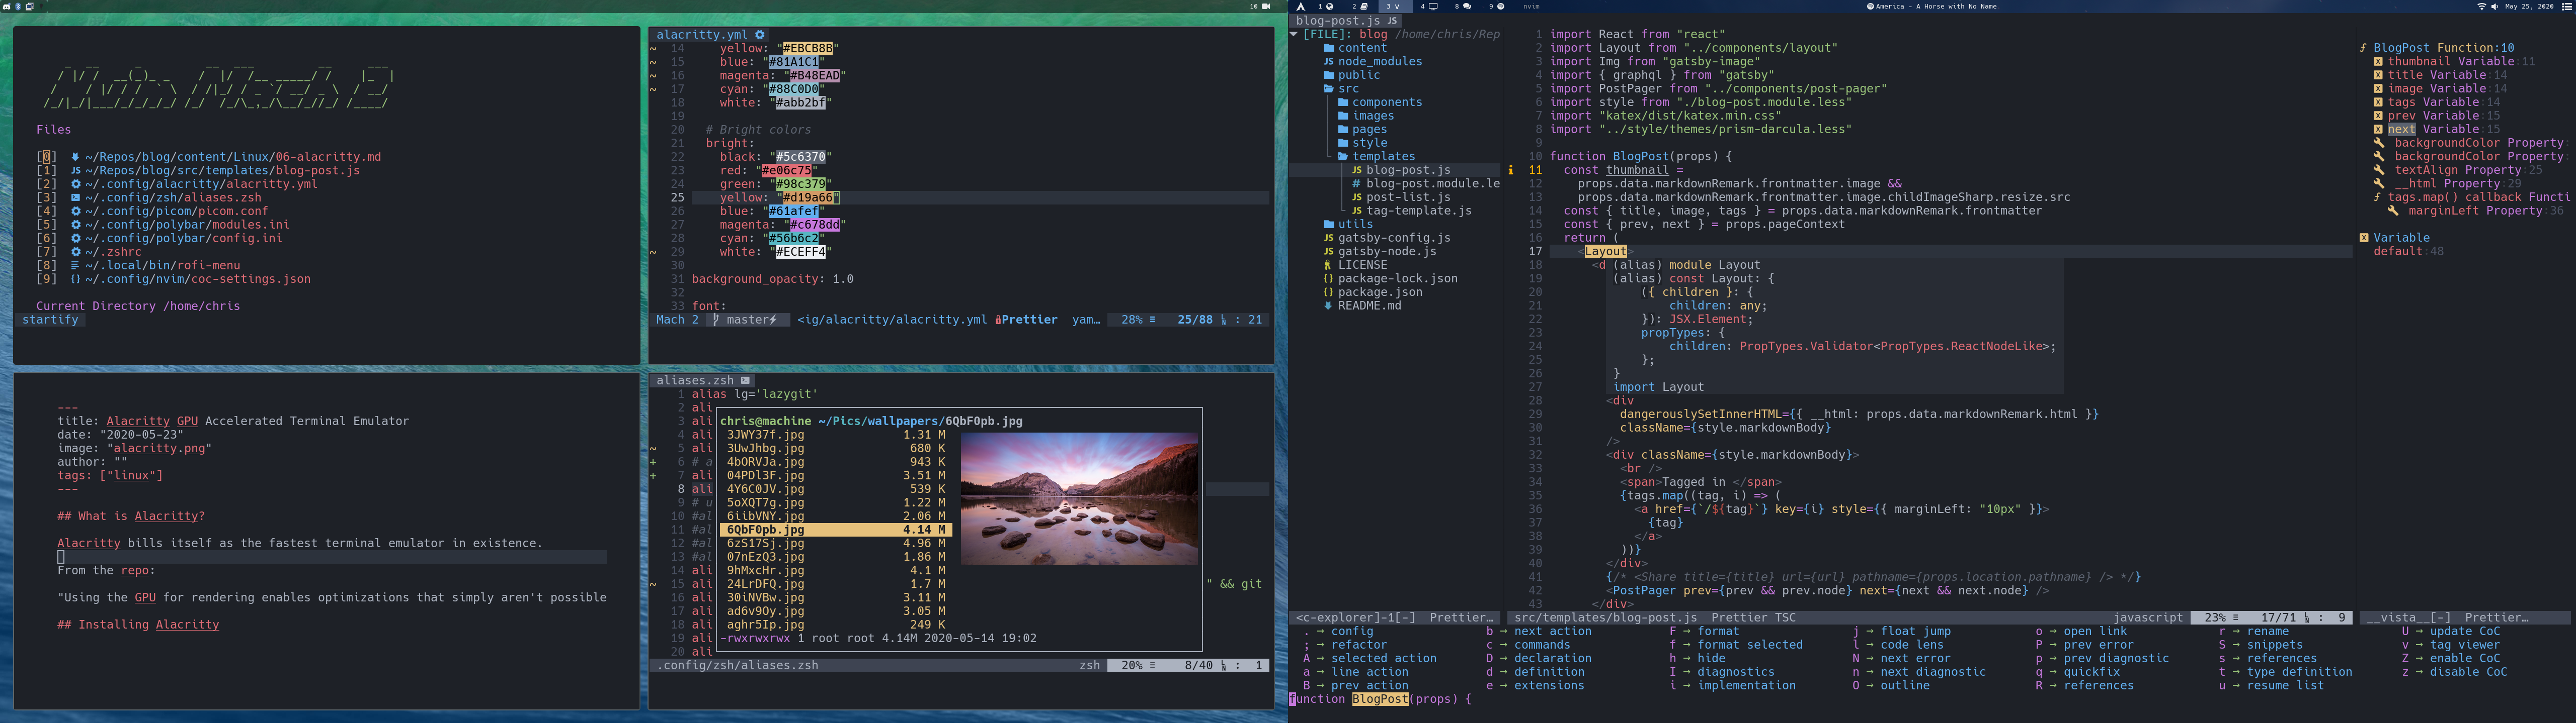This screenshot has width=2576, height=723.
Task: Click the Bluetooth tray icon
Action: click(x=18, y=7)
